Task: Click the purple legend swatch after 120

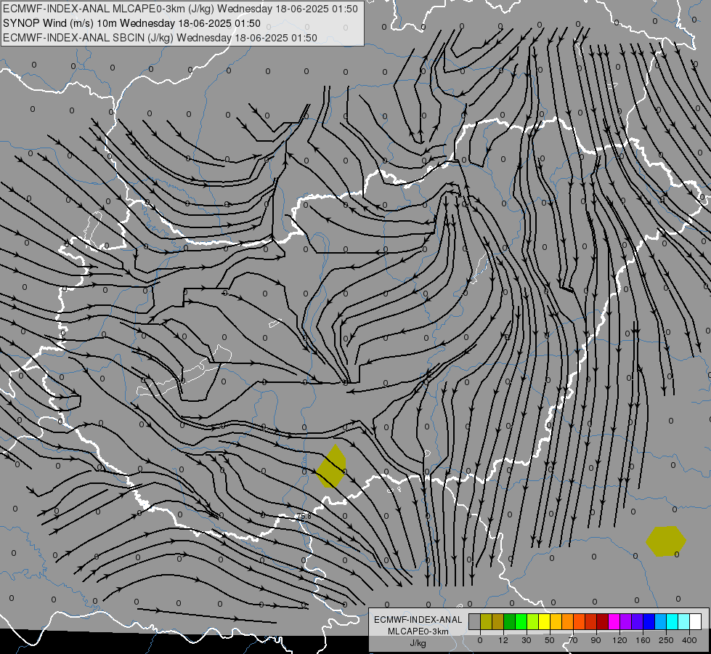Action: point(626,622)
